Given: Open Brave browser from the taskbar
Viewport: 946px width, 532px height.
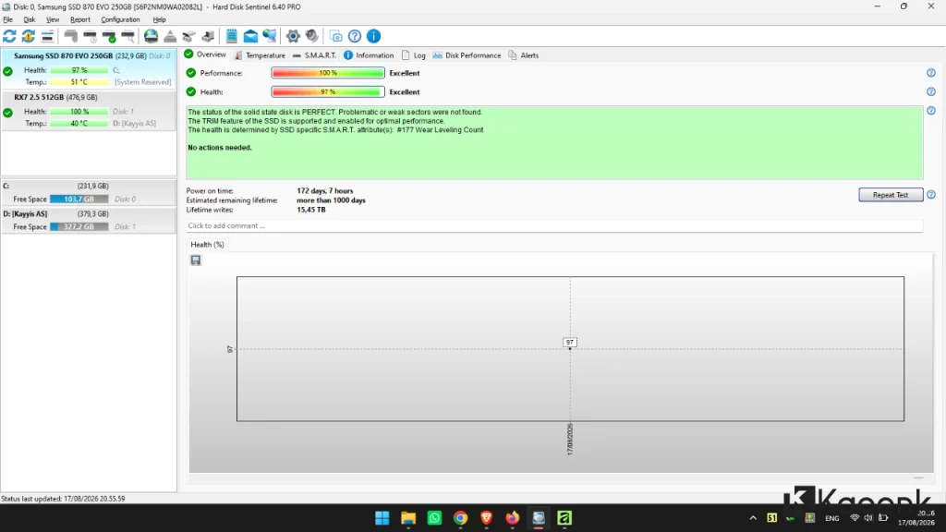Looking at the screenshot, I should point(486,518).
